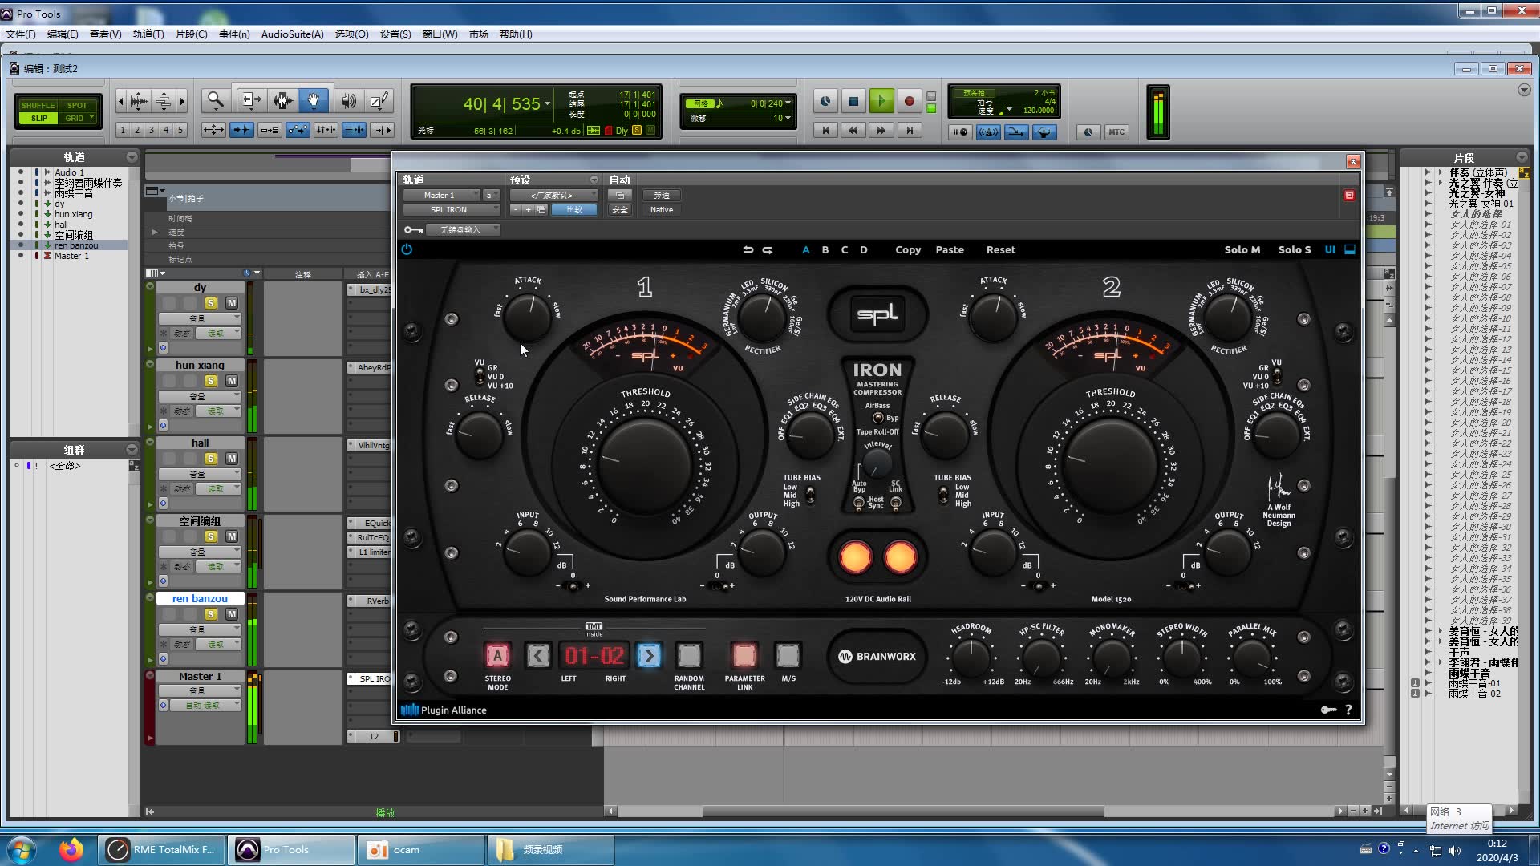Click the Go to End transport button

909,131
